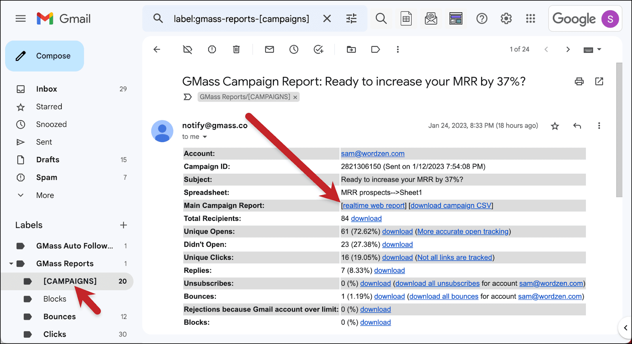Click the GMass envelope tracking icon
632x344 pixels.
(x=431, y=19)
